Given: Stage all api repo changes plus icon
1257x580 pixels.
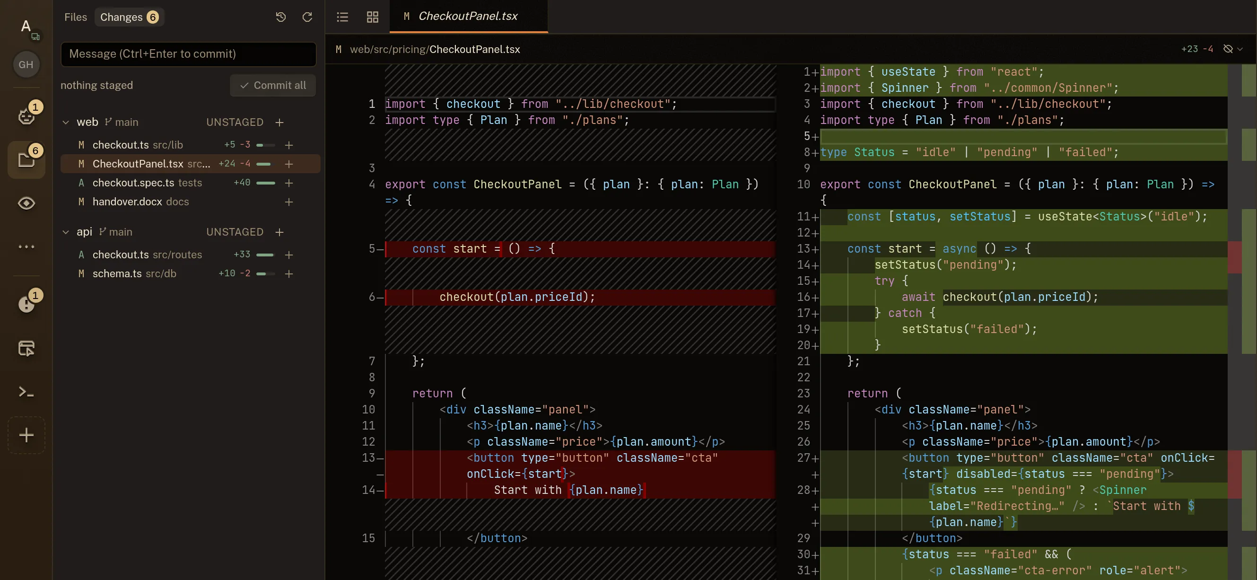Looking at the screenshot, I should pos(279,232).
